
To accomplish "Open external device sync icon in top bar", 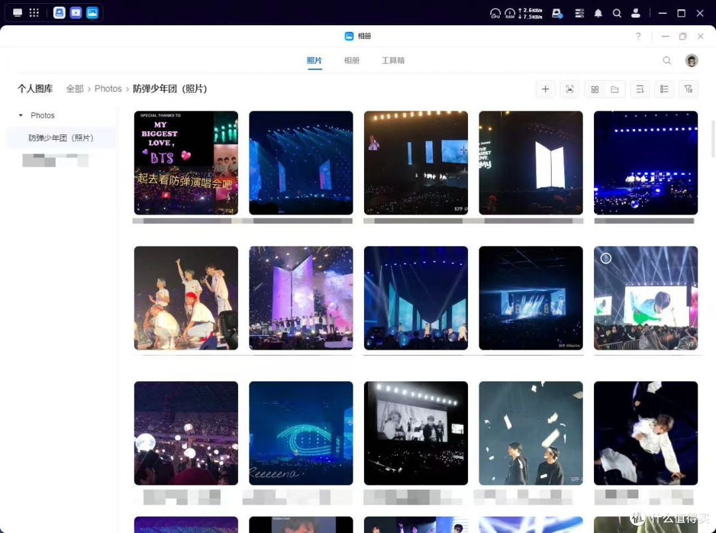I will 557,13.
